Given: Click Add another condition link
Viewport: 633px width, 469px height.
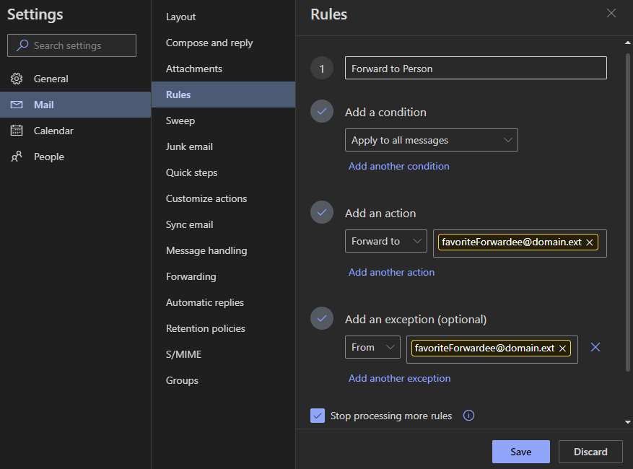Looking at the screenshot, I should (399, 166).
